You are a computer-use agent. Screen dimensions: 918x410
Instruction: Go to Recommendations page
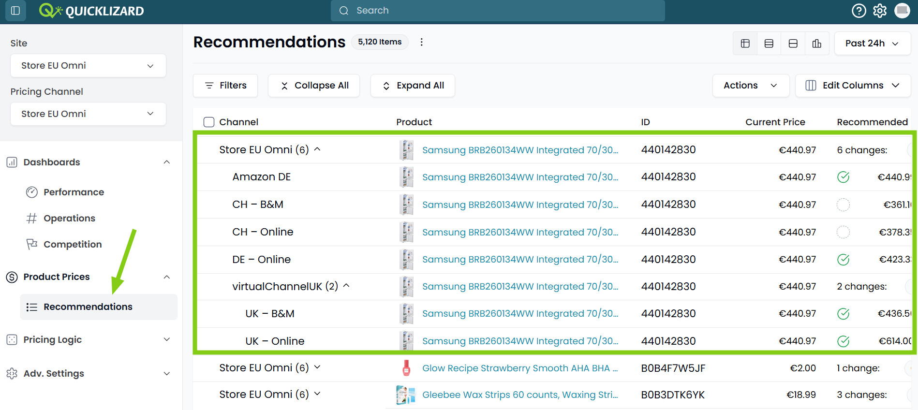pos(99,307)
